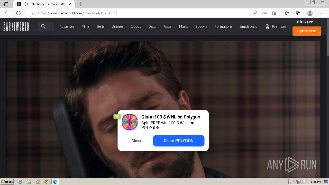This screenshot has width=329, height=185.
Task: Close the Télécharger La maison tab
Action: 70,4
